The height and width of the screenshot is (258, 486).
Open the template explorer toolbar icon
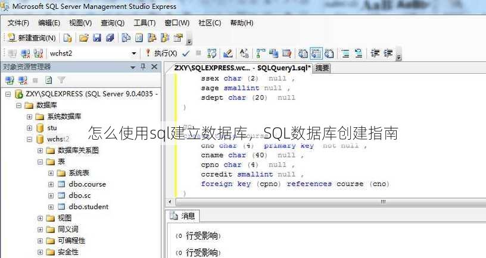pos(165,37)
